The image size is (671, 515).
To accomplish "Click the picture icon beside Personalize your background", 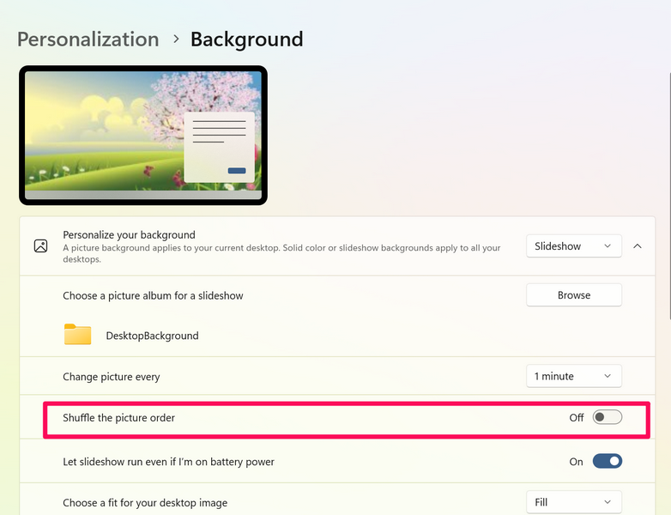I will 40,246.
